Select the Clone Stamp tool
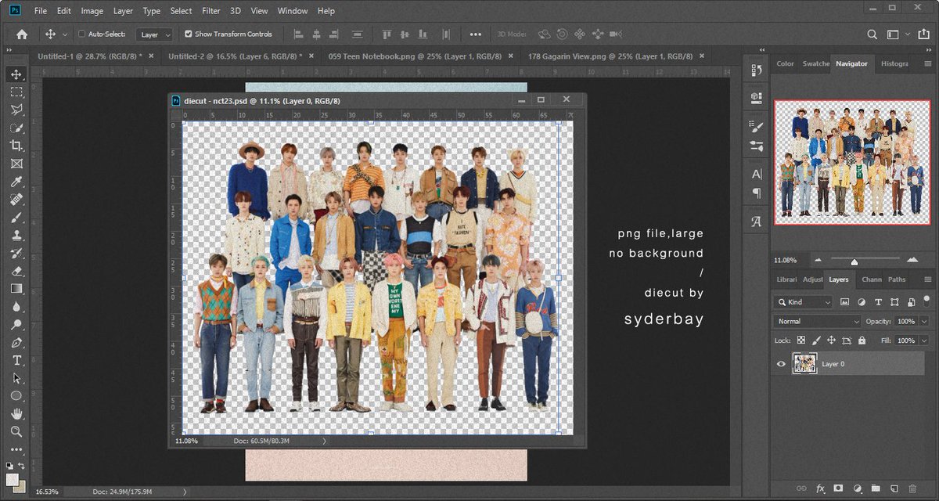The image size is (939, 501). [16, 235]
